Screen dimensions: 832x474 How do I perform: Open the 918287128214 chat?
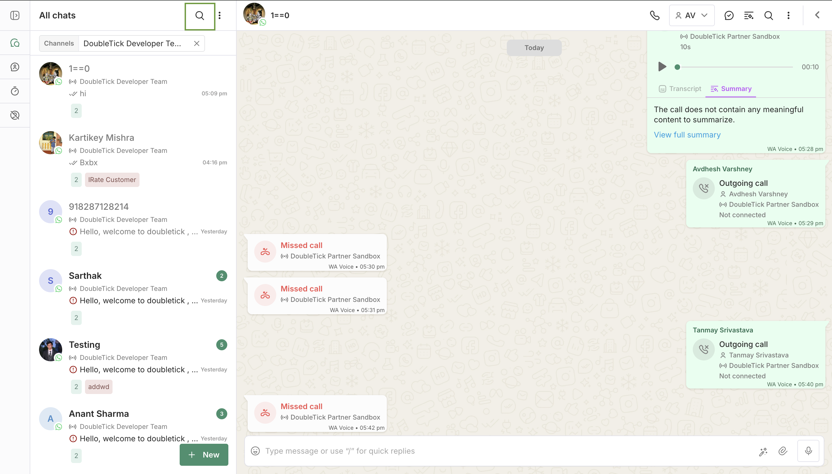[133, 228]
